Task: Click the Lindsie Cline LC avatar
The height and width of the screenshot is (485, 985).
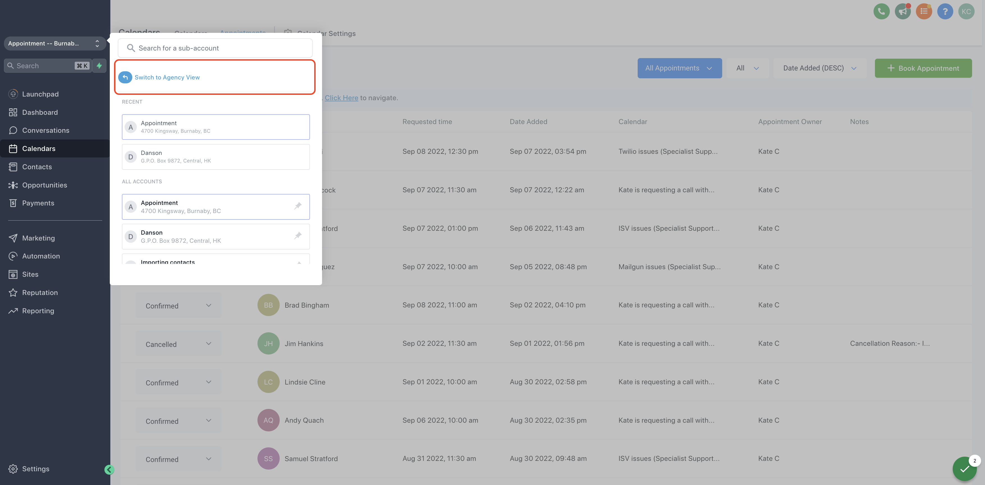Action: (268, 382)
